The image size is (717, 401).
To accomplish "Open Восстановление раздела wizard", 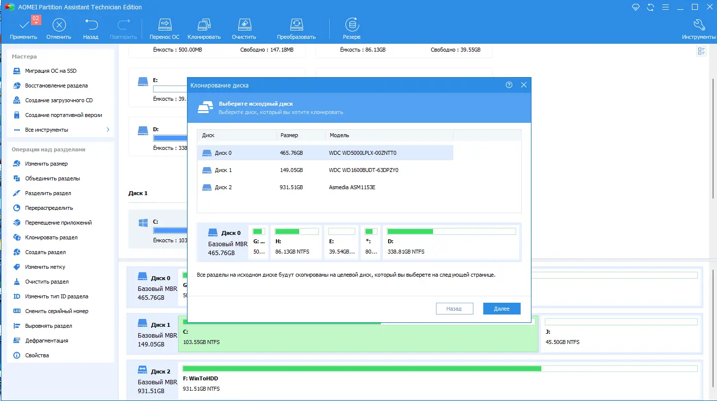I will click(56, 86).
